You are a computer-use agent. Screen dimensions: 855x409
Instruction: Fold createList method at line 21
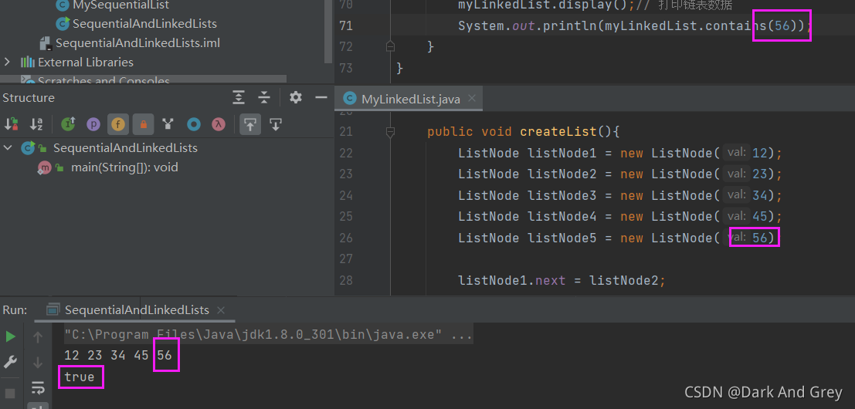(390, 132)
